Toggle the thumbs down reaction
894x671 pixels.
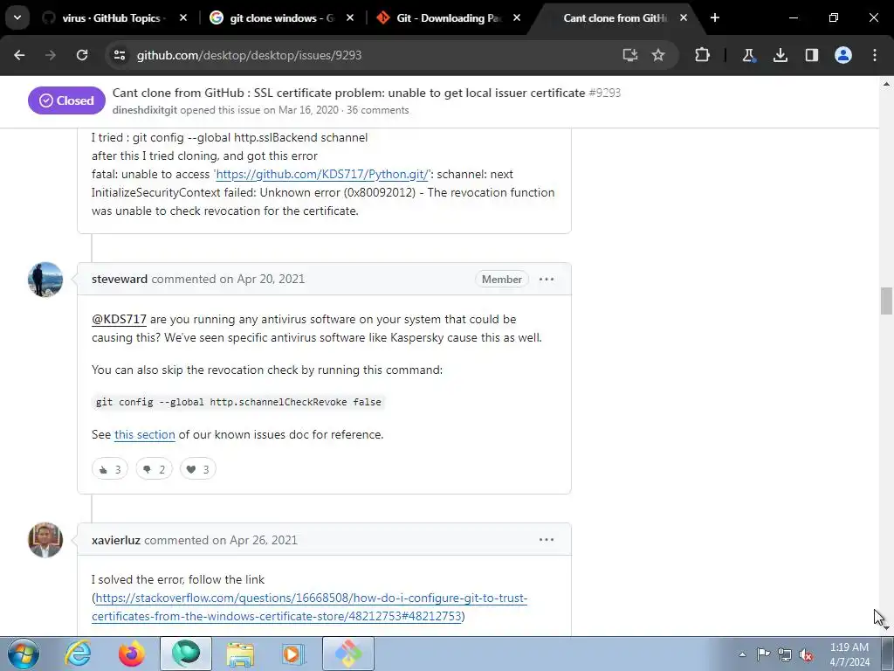pyautogui.click(x=154, y=469)
